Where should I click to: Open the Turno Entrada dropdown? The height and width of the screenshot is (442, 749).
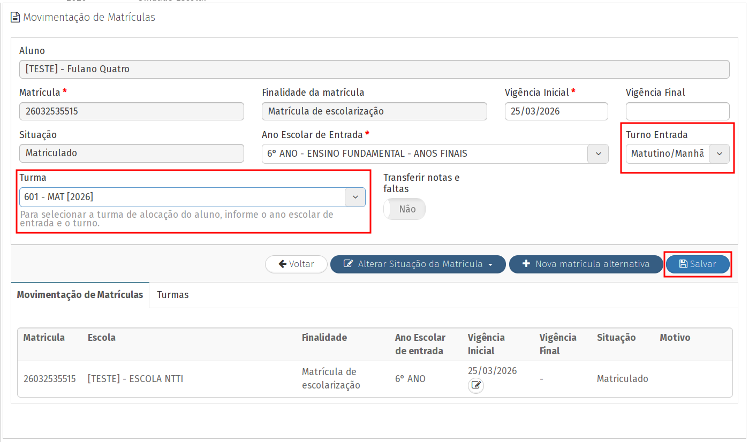coord(719,154)
